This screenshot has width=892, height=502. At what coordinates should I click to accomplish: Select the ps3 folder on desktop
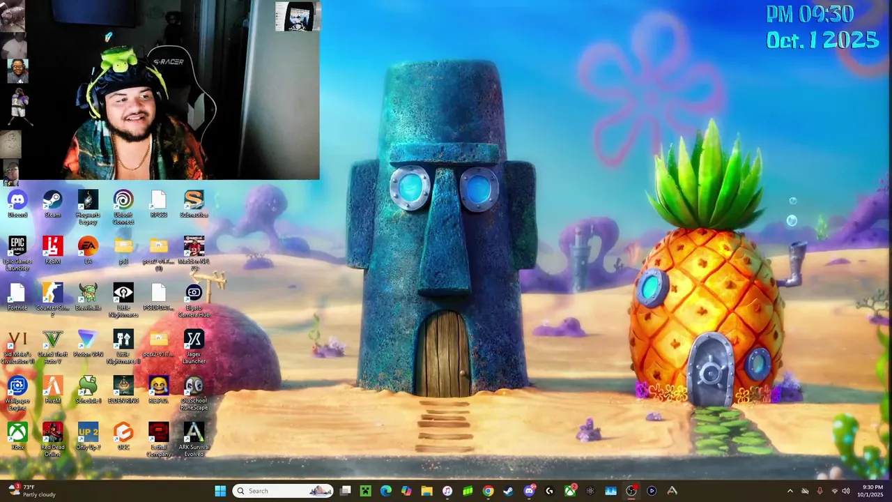(x=123, y=250)
